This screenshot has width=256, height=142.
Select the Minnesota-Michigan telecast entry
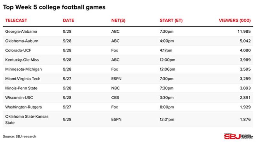pyautogui.click(x=24, y=69)
